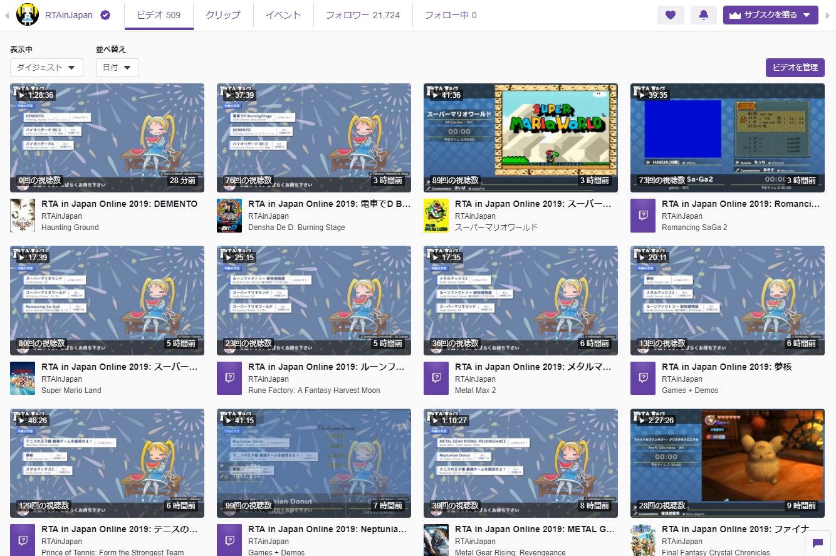The width and height of the screenshot is (836, 556).
Task: Open Romancing SaGa 2 placeholder game icon
Action: (643, 216)
